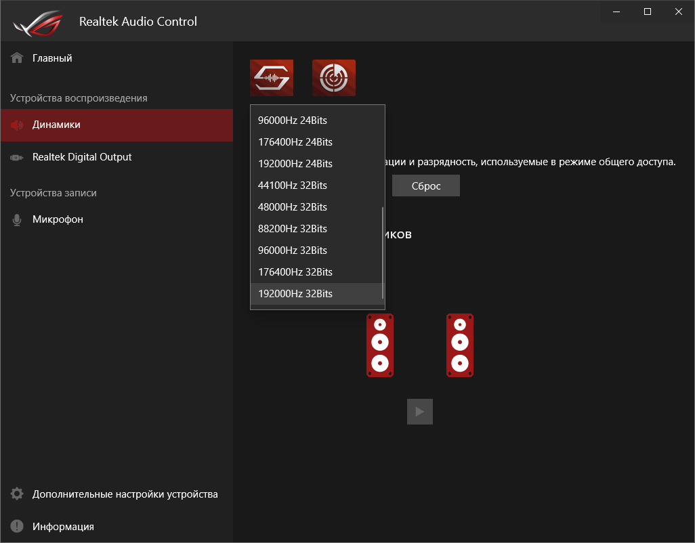Screen dimensions: 695x543
Task: Click the speaker icon beside Динамики
Action: [17, 125]
